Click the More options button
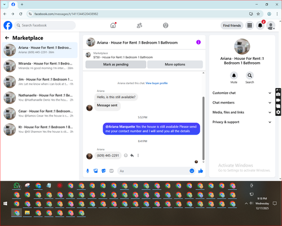282x226 pixels. (175, 64)
